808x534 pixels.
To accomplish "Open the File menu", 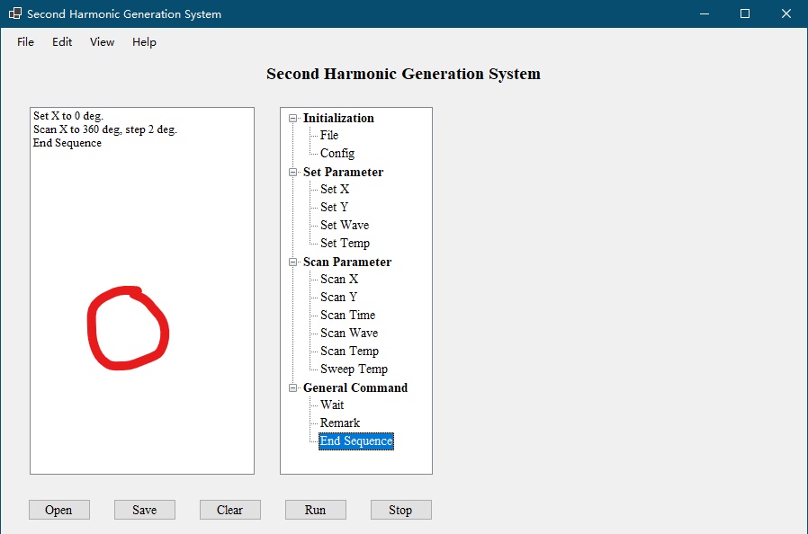I will [x=25, y=42].
